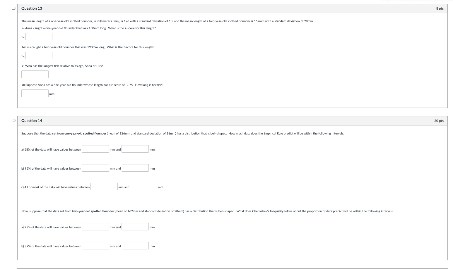Click the second box in the 89% Chebyshev interval
Viewport: 453px width, 269px height.
(x=135, y=245)
